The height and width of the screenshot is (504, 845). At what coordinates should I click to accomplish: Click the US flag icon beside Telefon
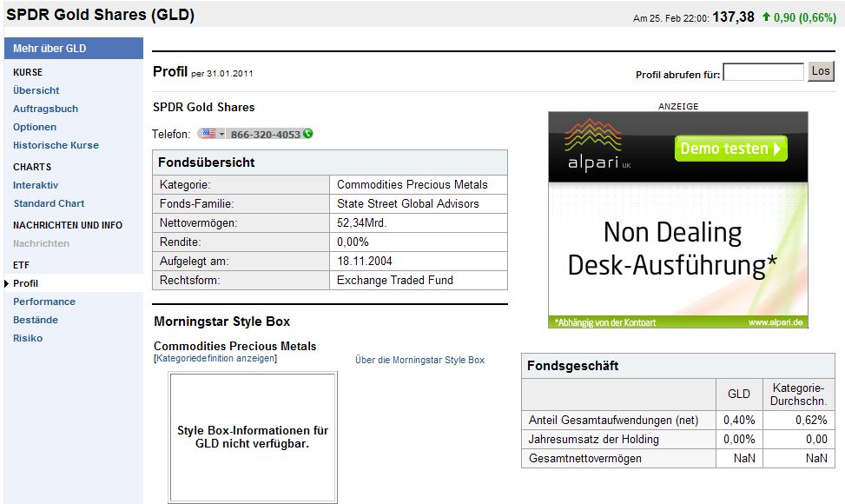(x=208, y=134)
